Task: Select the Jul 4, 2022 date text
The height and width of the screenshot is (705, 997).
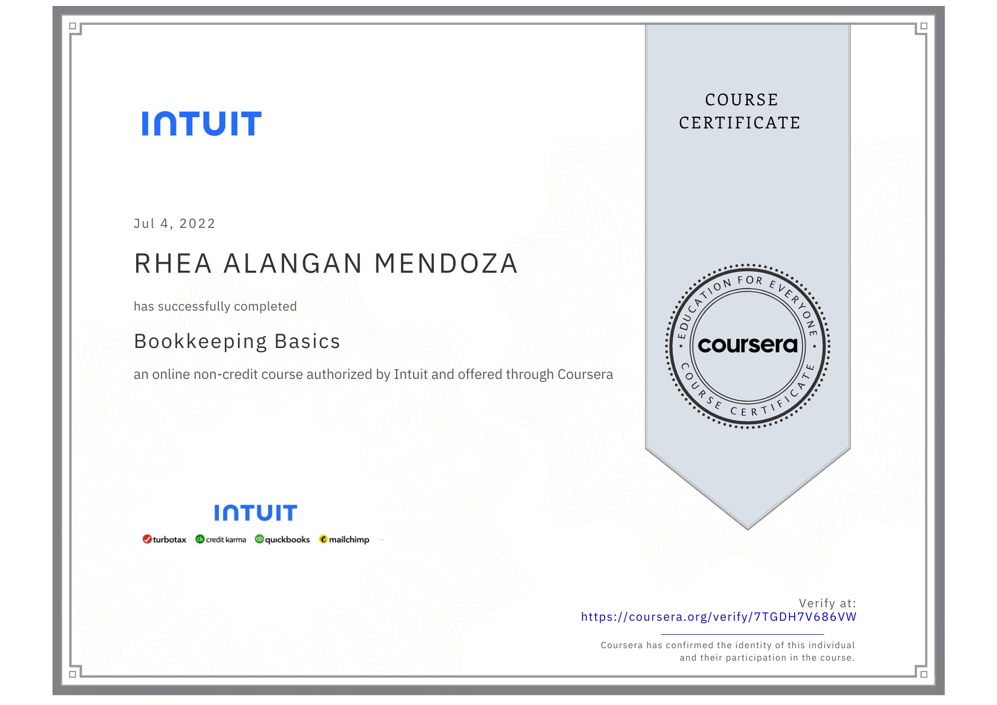Action: click(174, 223)
